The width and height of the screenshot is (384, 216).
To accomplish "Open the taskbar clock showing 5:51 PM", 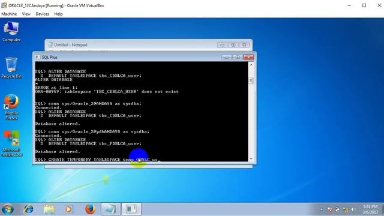I will [x=370, y=209].
